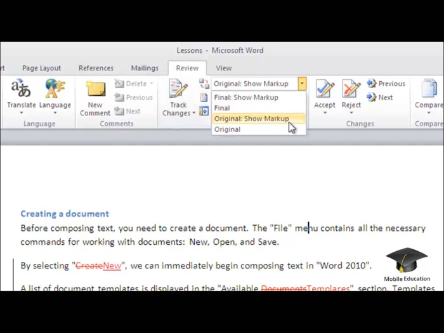Click the Show Markup page icon

tap(204, 98)
